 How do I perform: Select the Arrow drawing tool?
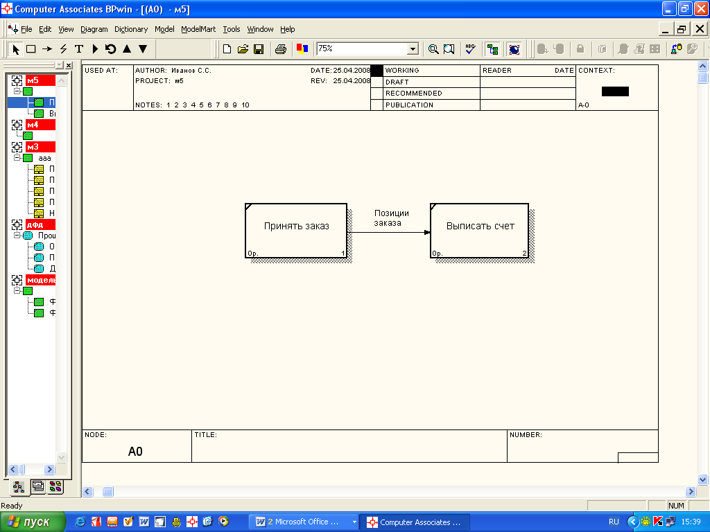[x=47, y=49]
